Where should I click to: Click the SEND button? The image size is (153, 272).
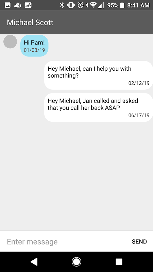[x=139, y=241]
